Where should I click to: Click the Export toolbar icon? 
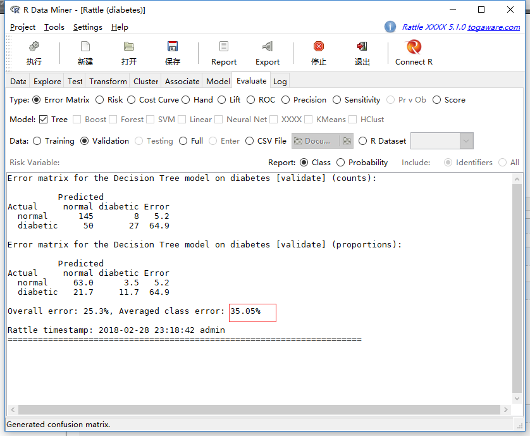(x=268, y=46)
